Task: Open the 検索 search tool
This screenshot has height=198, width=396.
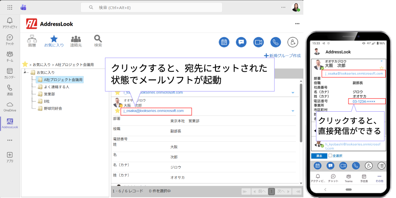Action: [x=98, y=41]
